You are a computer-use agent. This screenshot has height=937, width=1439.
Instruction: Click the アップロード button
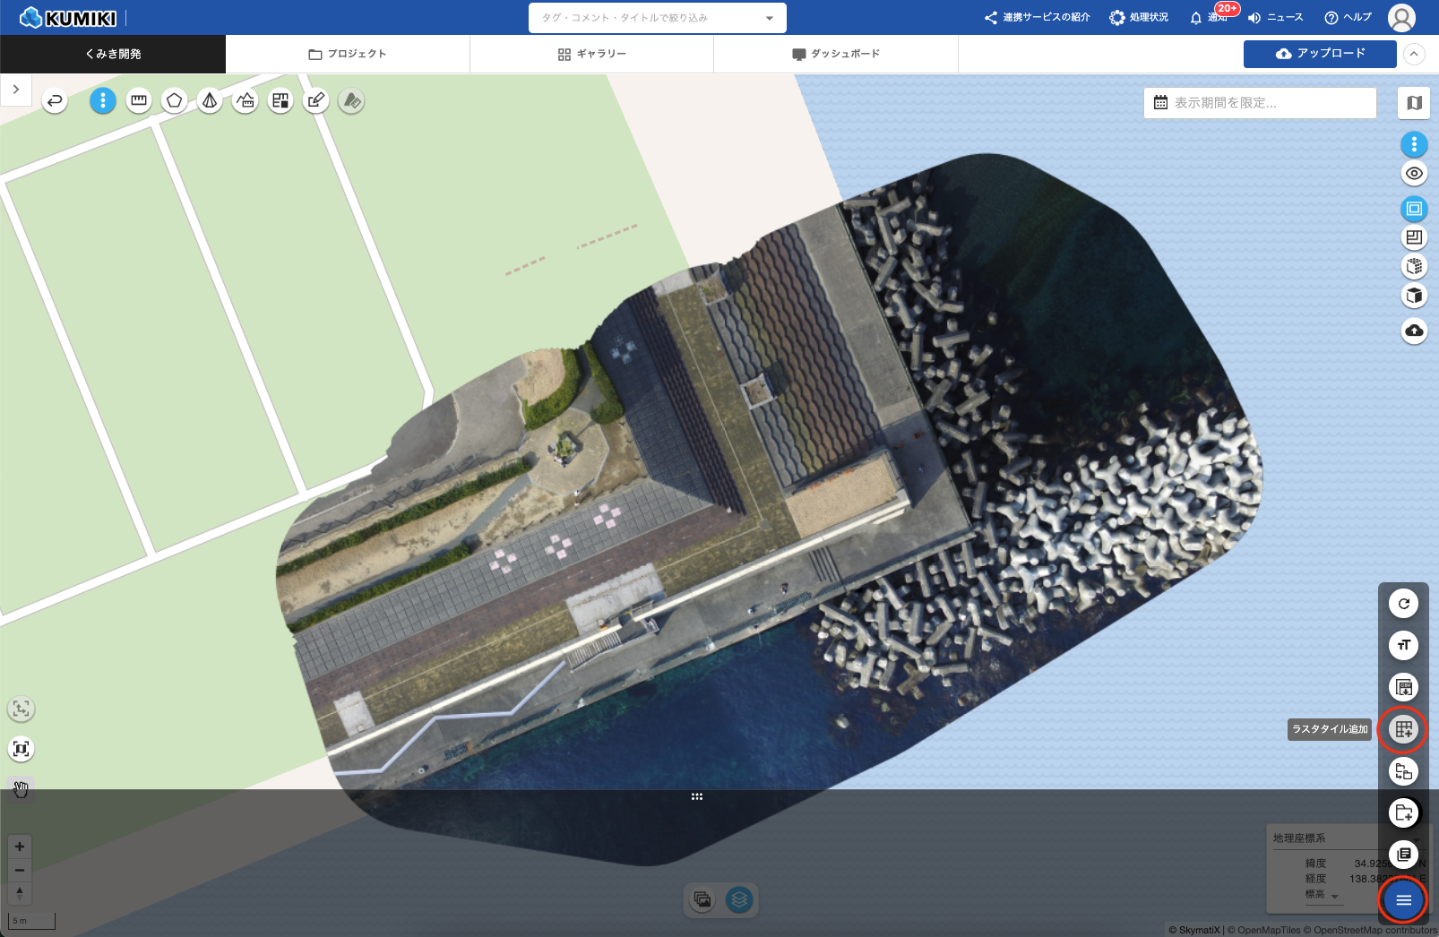pyautogui.click(x=1320, y=54)
